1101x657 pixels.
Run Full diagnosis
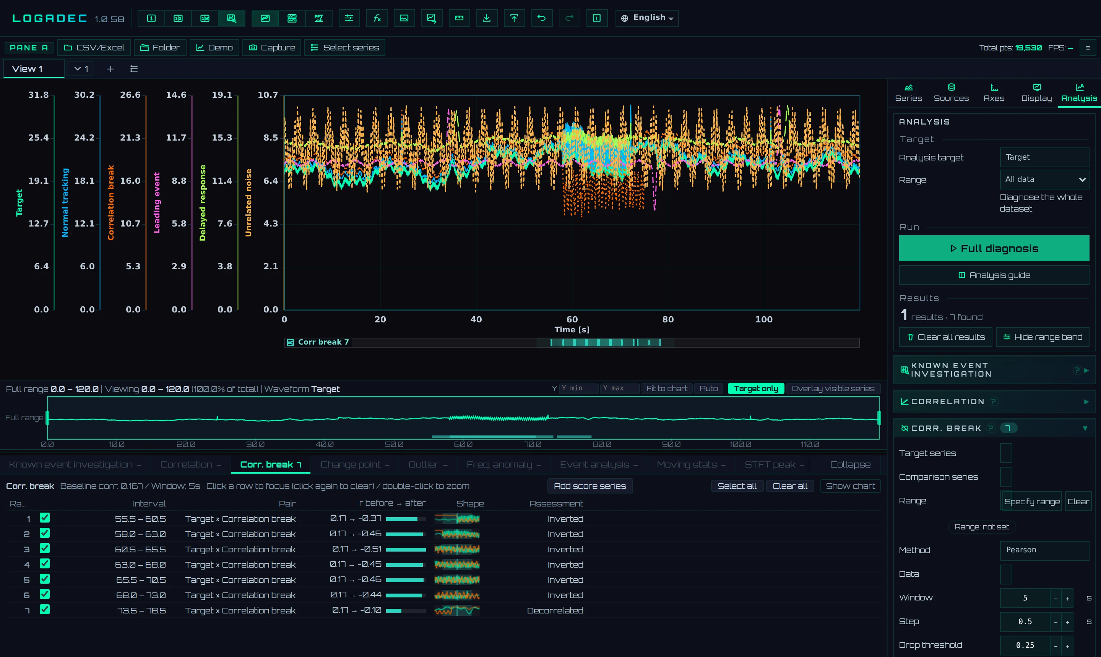(x=994, y=248)
